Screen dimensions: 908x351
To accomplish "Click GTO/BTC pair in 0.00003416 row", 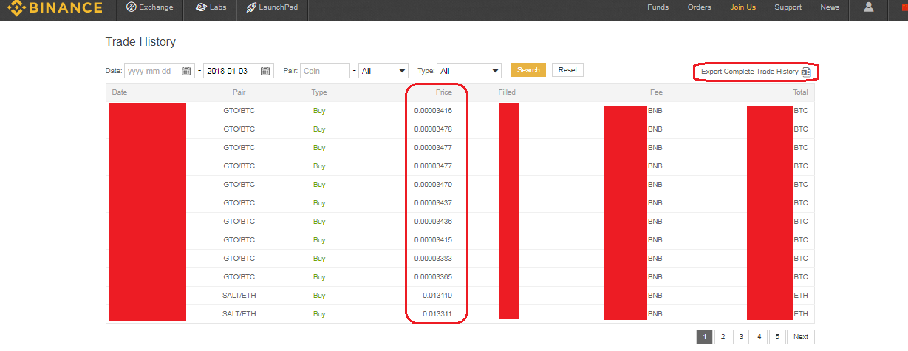I will click(239, 111).
